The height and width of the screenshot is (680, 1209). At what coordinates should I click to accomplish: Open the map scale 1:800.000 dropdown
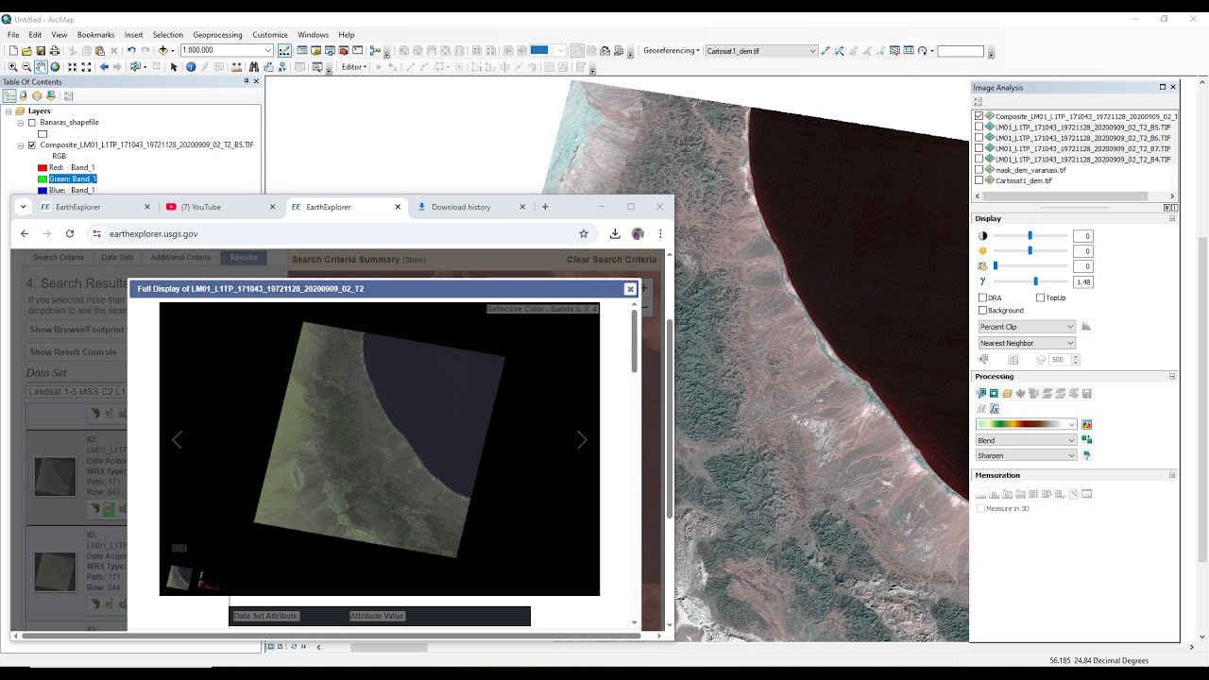click(x=268, y=50)
